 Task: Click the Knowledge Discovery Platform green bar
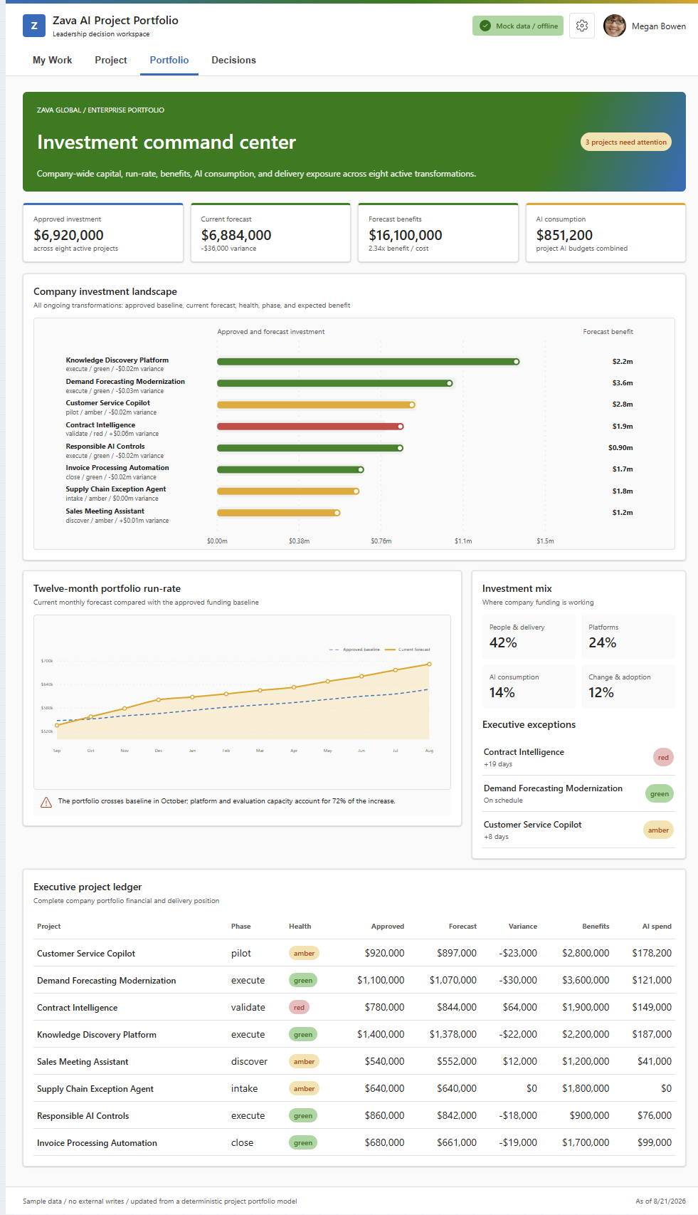(x=368, y=362)
